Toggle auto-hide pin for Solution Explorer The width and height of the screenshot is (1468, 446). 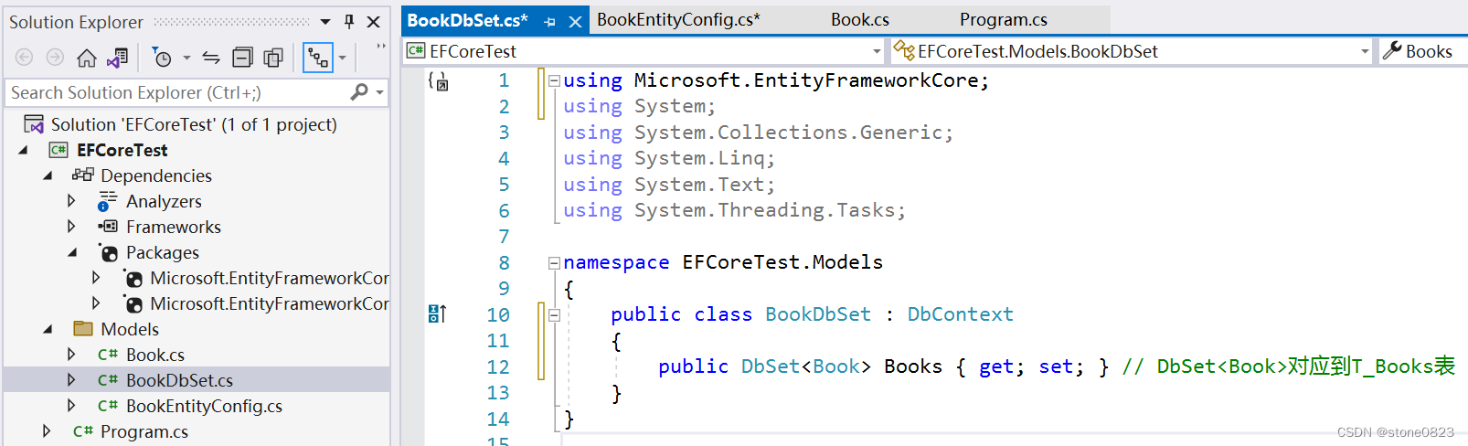tap(349, 21)
